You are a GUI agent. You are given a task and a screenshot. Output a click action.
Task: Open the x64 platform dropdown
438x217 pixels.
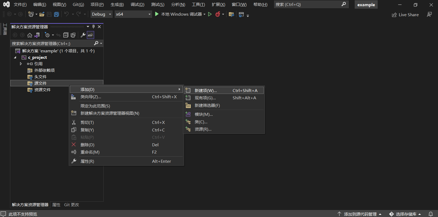pyautogui.click(x=133, y=14)
